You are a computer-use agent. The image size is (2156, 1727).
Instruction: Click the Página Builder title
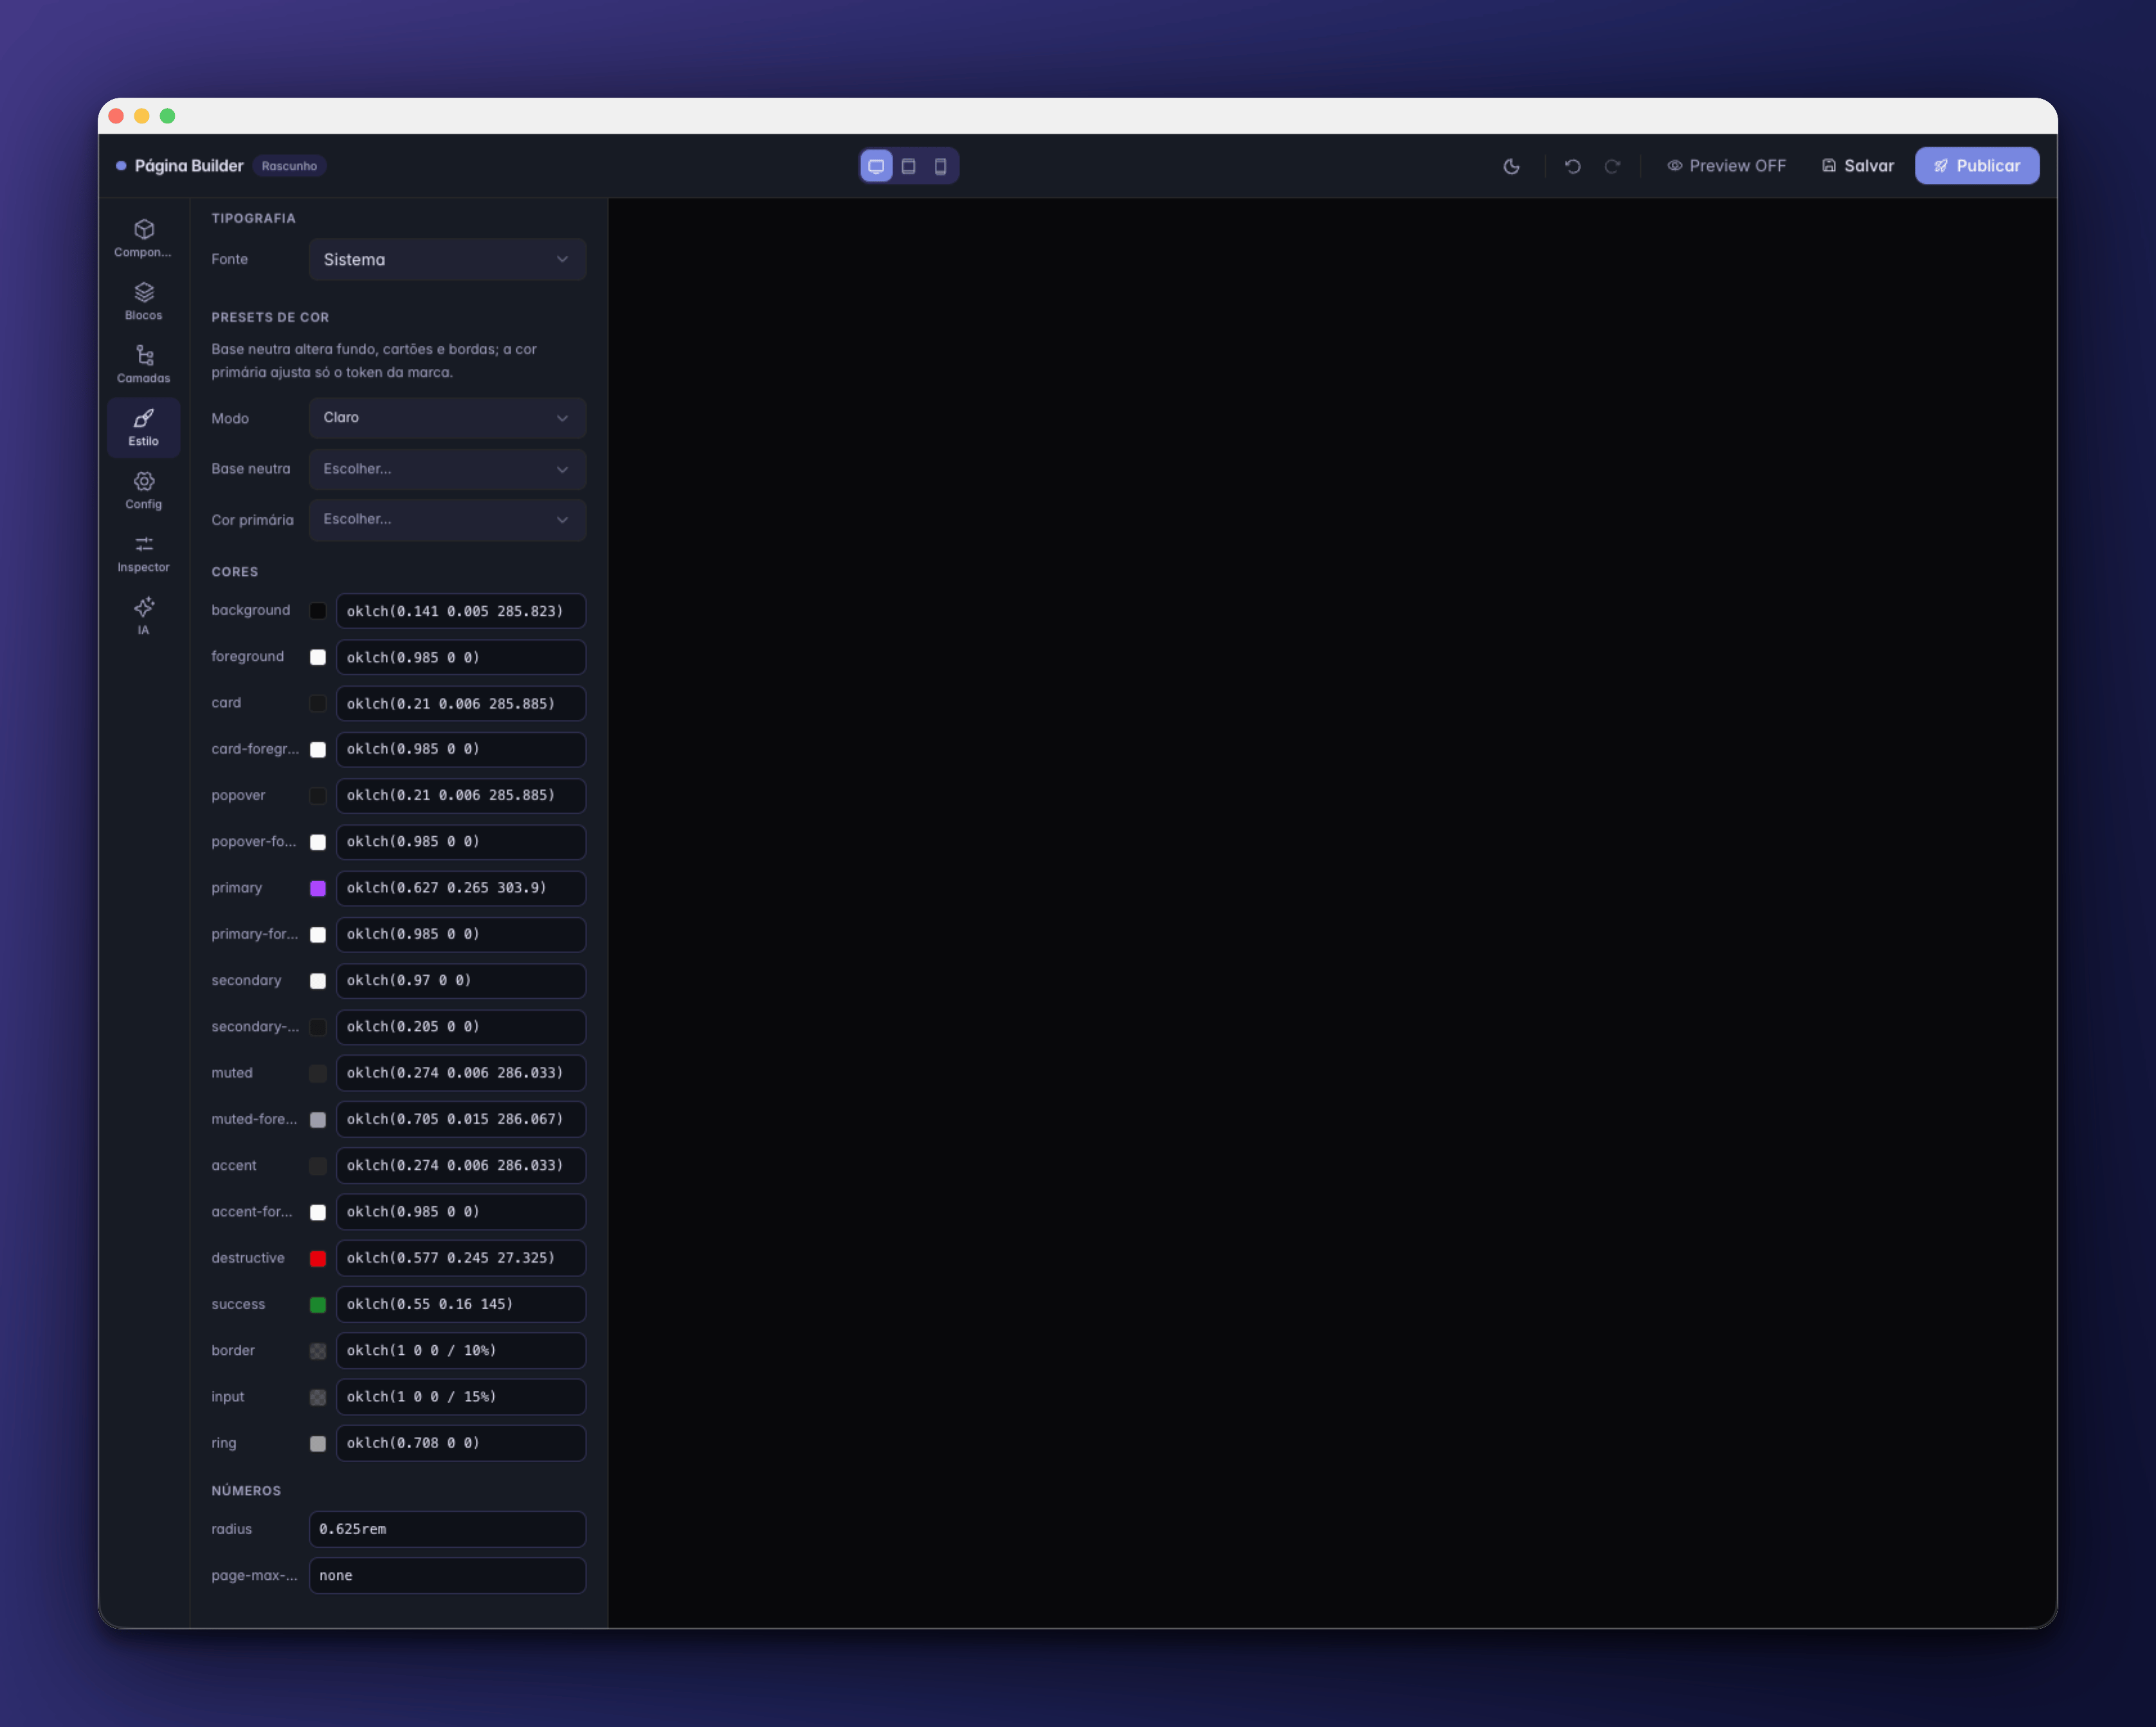pyautogui.click(x=189, y=166)
